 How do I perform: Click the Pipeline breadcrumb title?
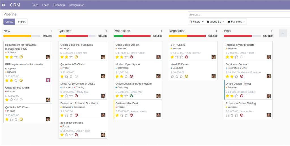coord(10,14)
